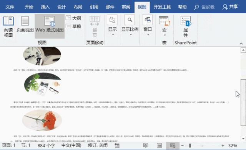Viewport: 246px width, 150px height.
Task: Click the 中文(中国) language indicator
Action: [71, 145]
